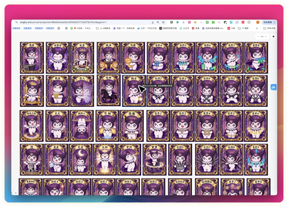Viewport: 288px width, 207px height.
Task: Open the pink translate extension icon
Action: coord(190,22)
